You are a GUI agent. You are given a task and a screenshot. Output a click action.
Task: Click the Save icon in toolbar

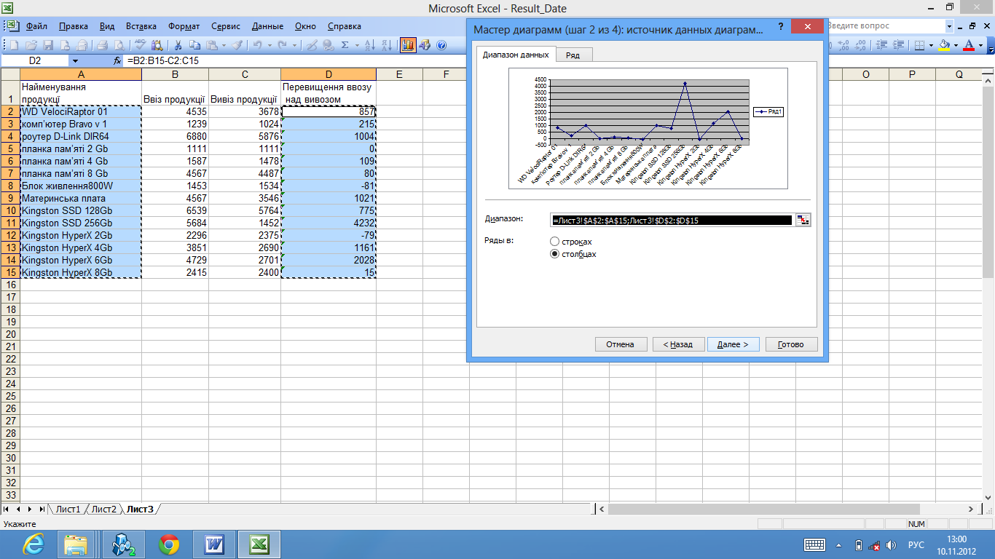point(48,45)
